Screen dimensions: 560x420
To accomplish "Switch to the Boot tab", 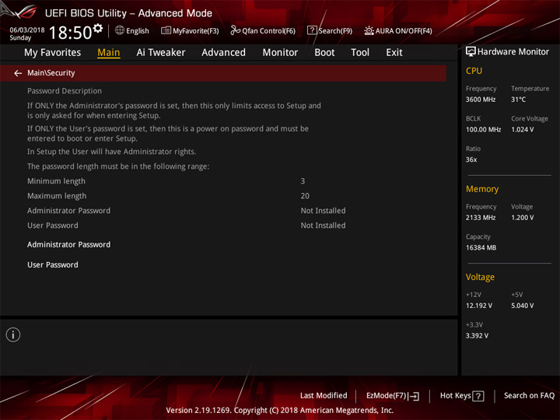I will pos(324,53).
